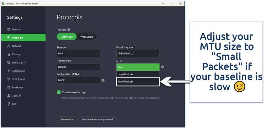Click the Protocols sidebar icon
Screen dimensions: 264x128
pos(9,38)
